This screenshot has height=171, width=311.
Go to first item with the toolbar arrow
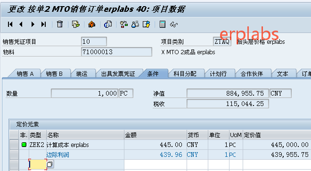click(x=10, y=24)
